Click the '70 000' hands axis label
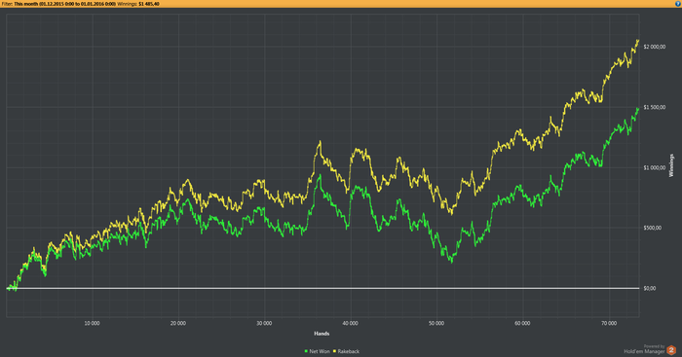 [609, 323]
